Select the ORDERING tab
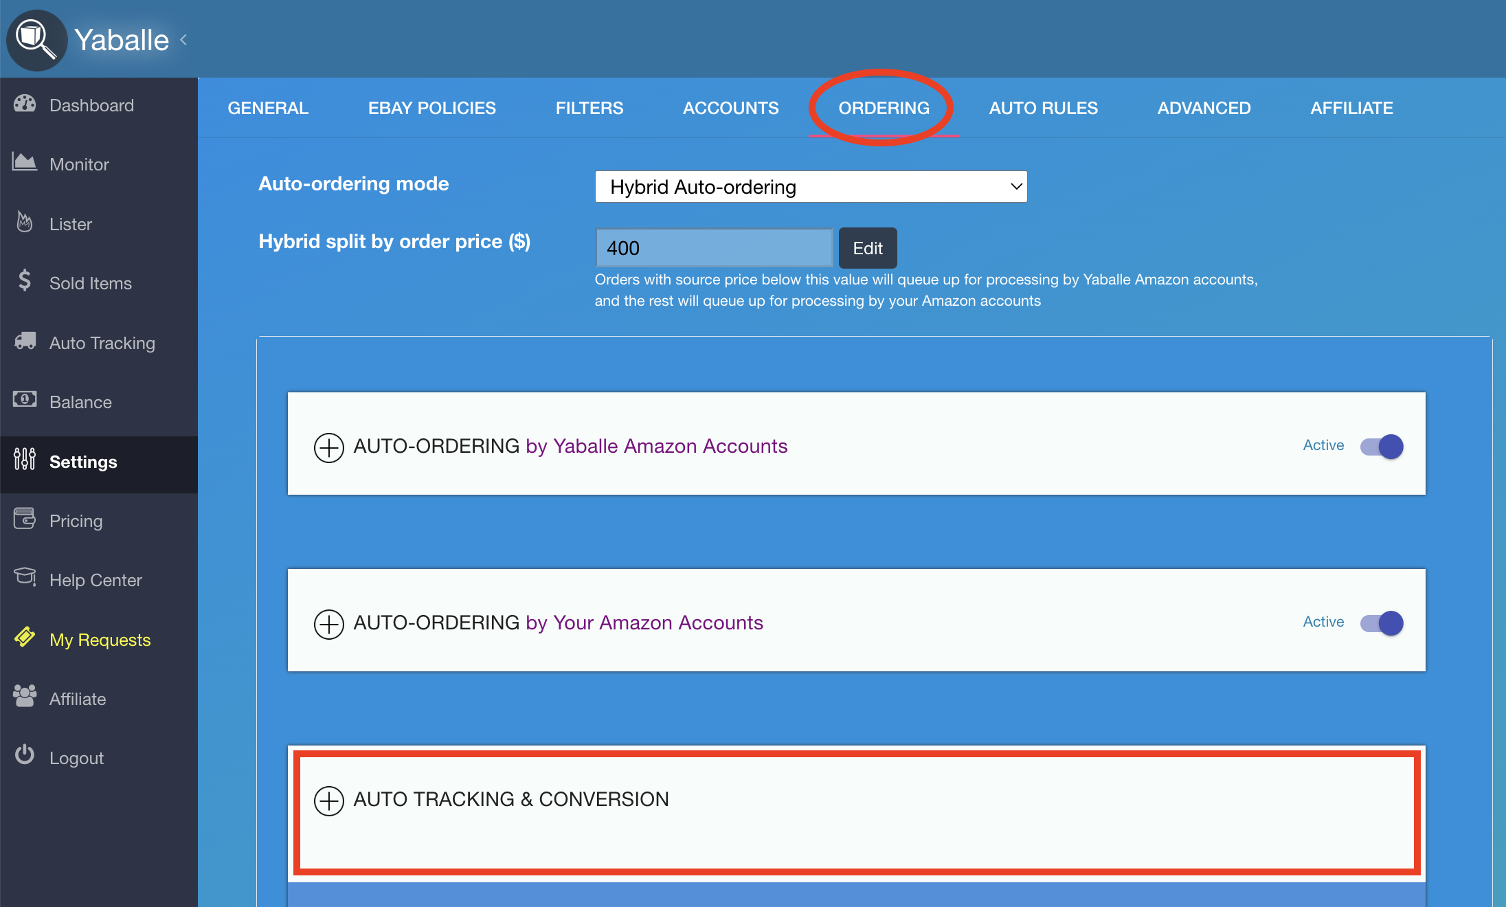 click(884, 108)
